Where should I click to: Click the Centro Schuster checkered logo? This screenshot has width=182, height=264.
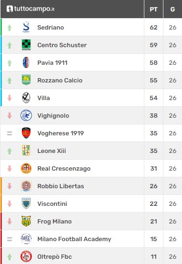pos(26,45)
